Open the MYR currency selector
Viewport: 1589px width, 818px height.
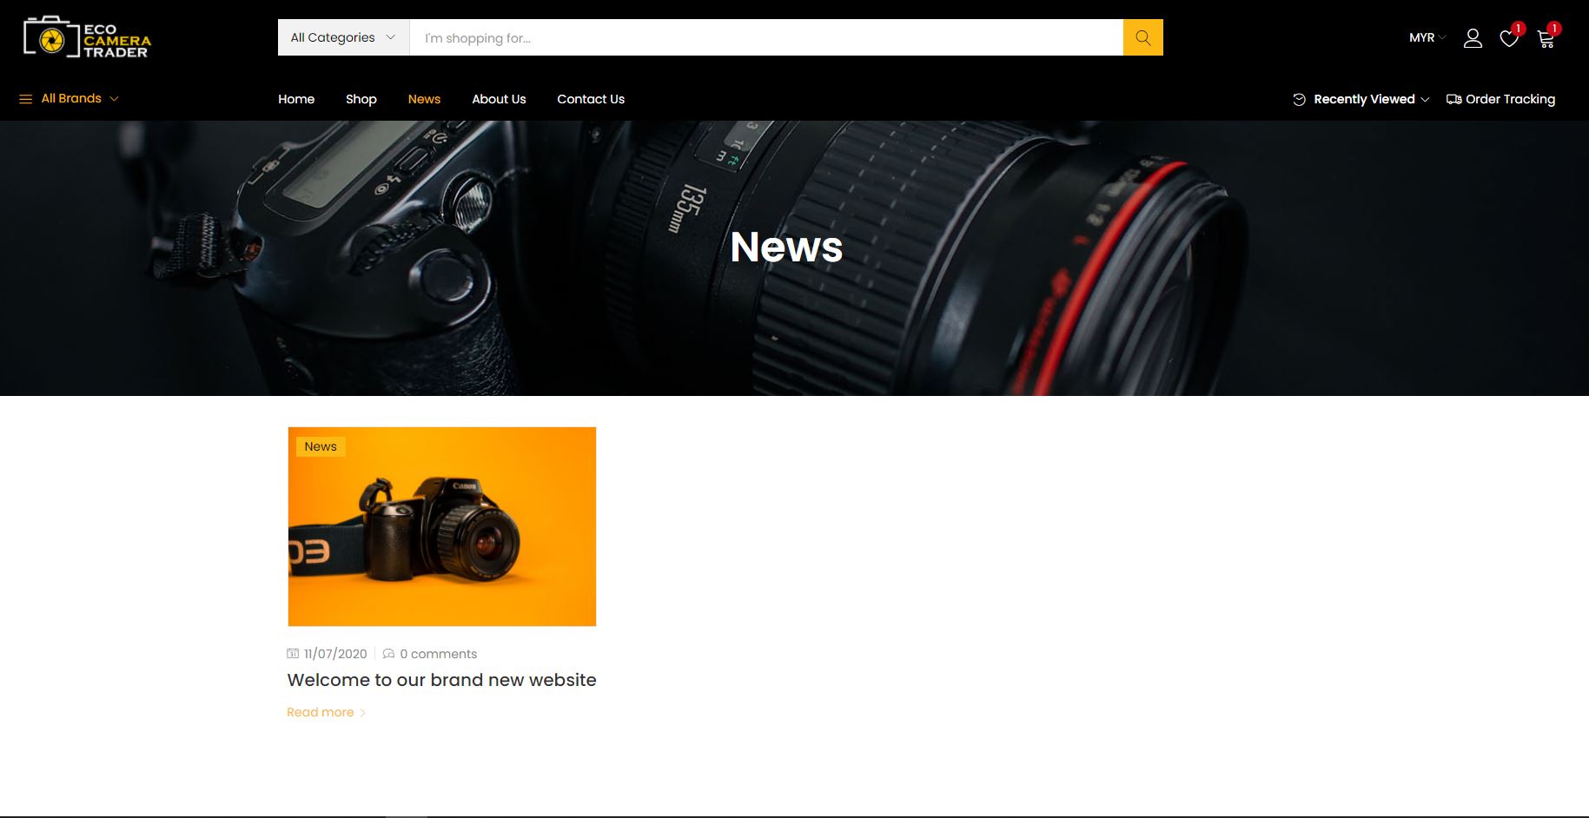pos(1427,37)
